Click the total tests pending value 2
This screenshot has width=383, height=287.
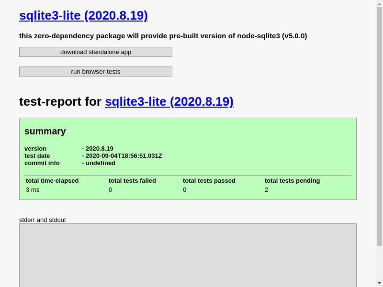[x=267, y=189]
